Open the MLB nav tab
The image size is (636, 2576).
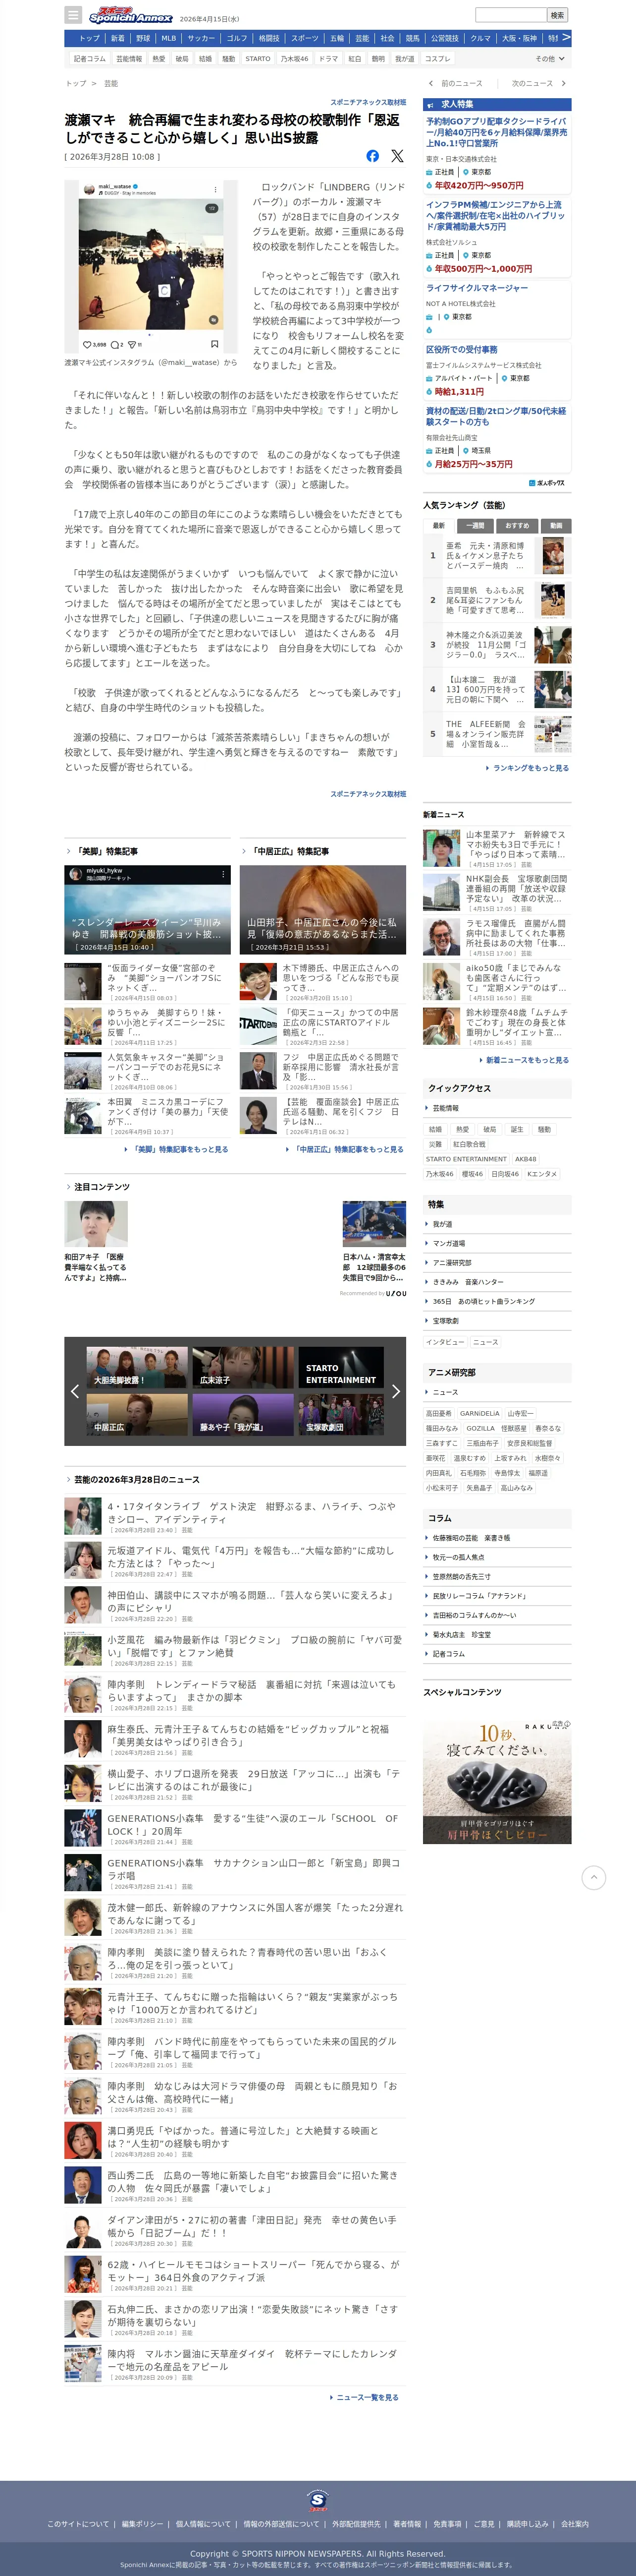point(169,38)
